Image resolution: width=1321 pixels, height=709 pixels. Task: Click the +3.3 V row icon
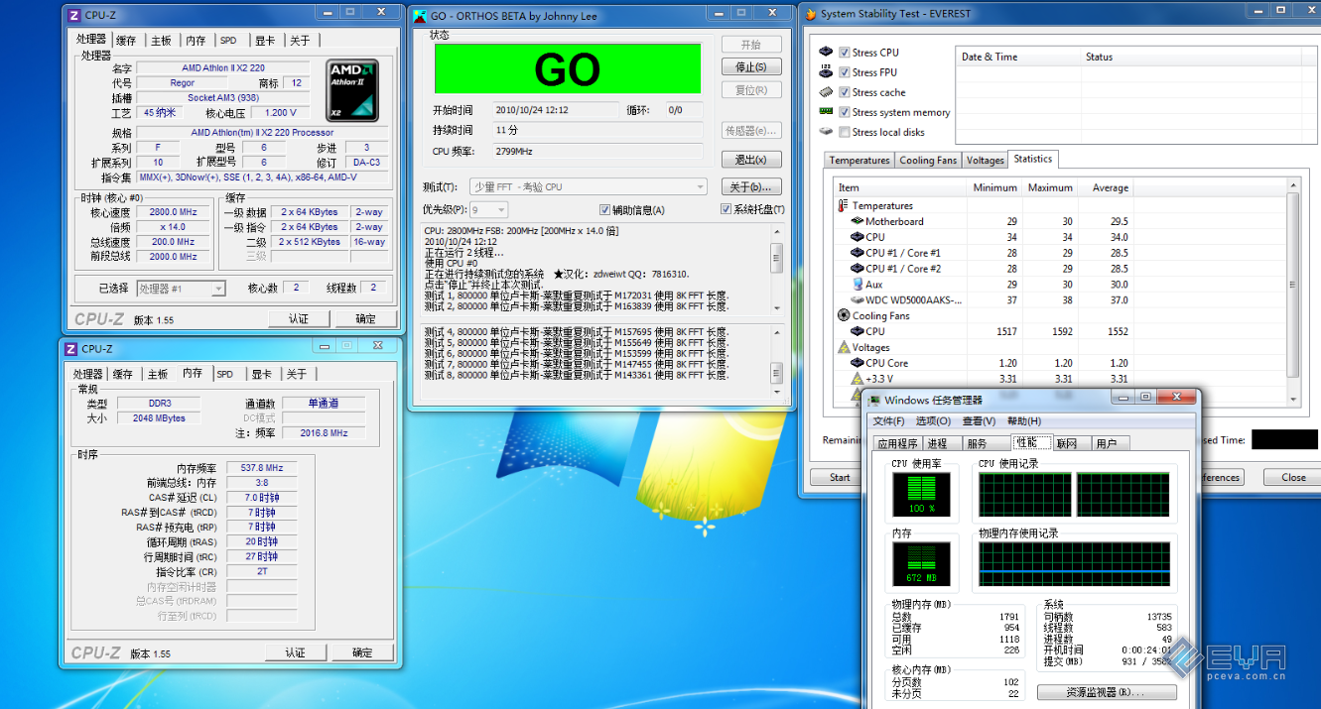pyautogui.click(x=857, y=379)
